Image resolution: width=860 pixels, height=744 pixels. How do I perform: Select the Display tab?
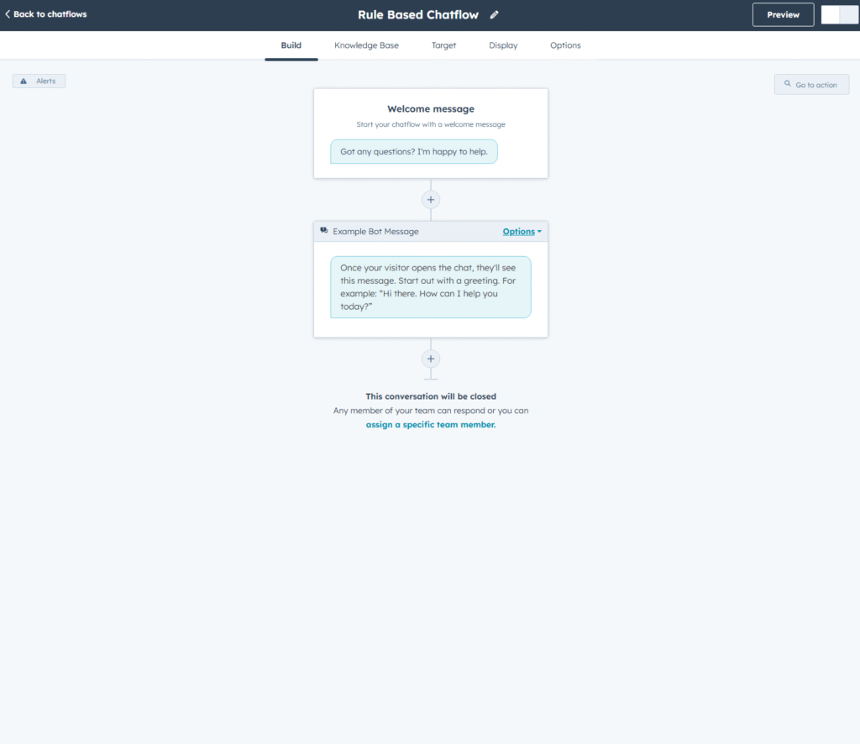(502, 45)
